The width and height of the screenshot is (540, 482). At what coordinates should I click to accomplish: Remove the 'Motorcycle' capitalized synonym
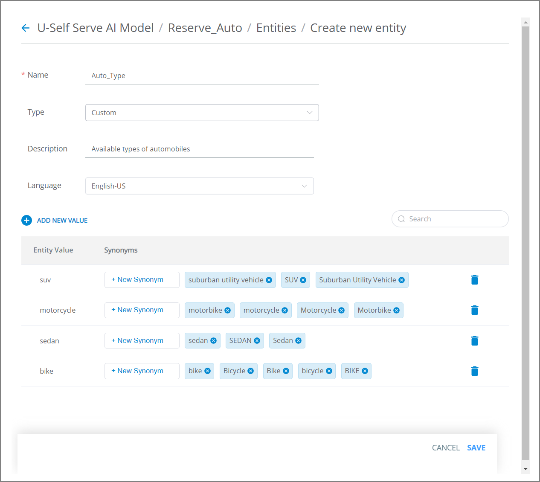(342, 311)
